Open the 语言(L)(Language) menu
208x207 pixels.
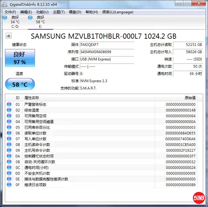coord(118,12)
